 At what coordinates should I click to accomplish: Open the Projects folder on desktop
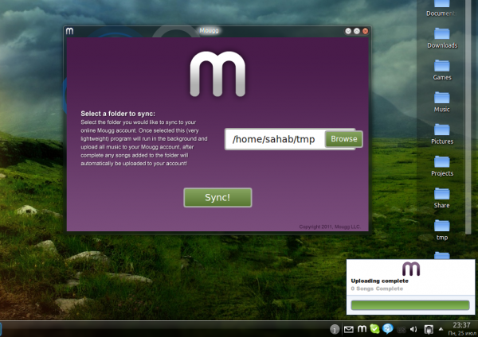pos(442,166)
